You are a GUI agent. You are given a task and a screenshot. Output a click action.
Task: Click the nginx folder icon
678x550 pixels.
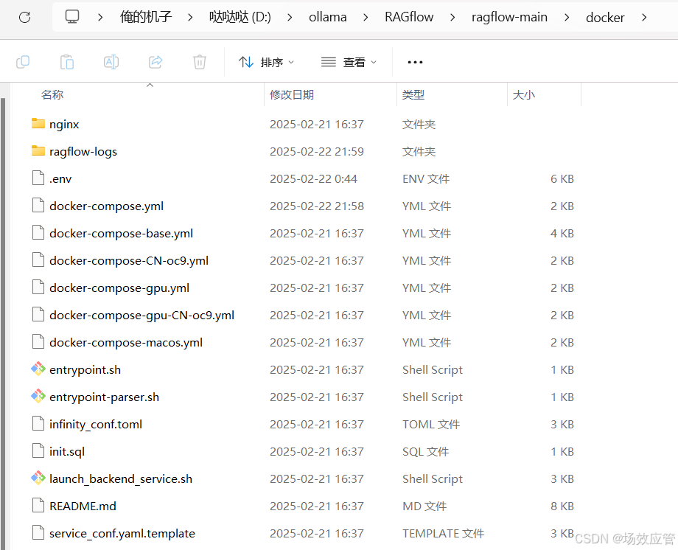38,124
